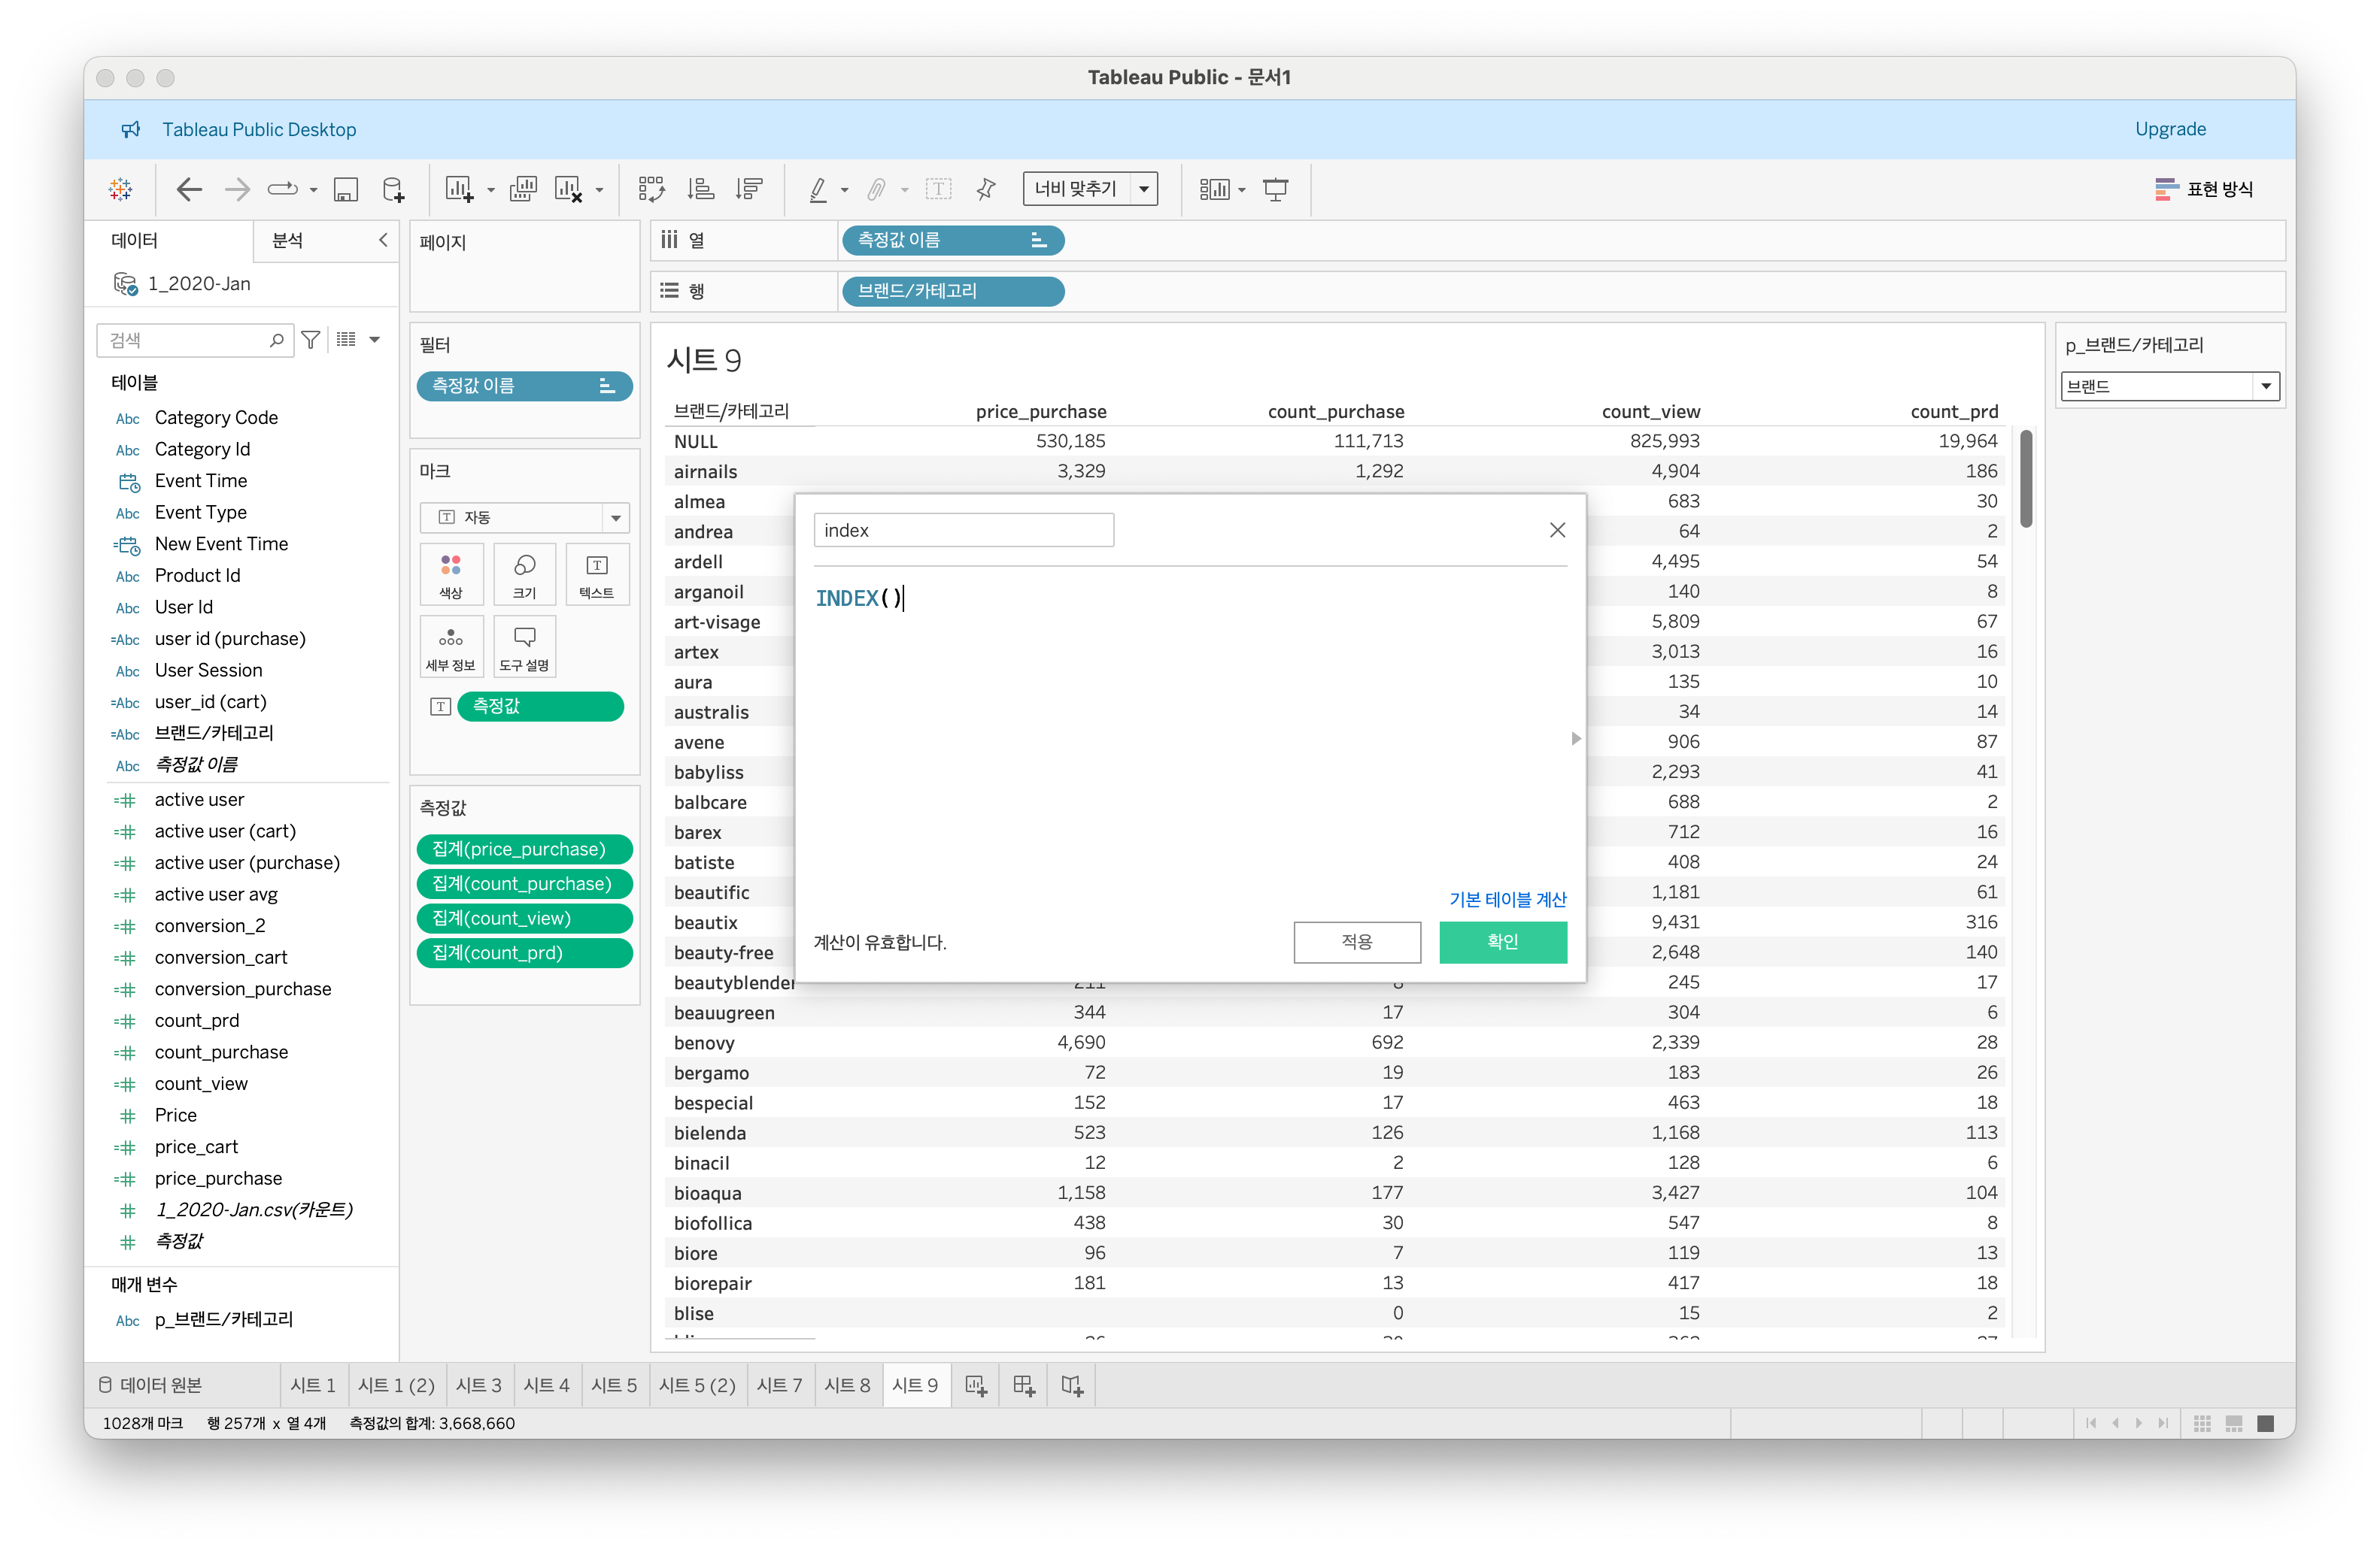Click the add new data source icon
2380x1550 pixels.
[x=394, y=189]
